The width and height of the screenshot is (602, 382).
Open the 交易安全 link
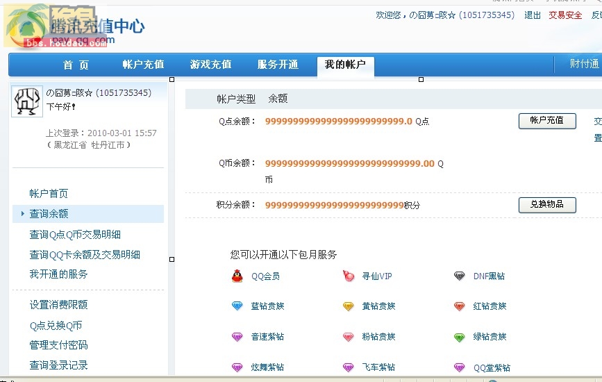pyautogui.click(x=565, y=15)
